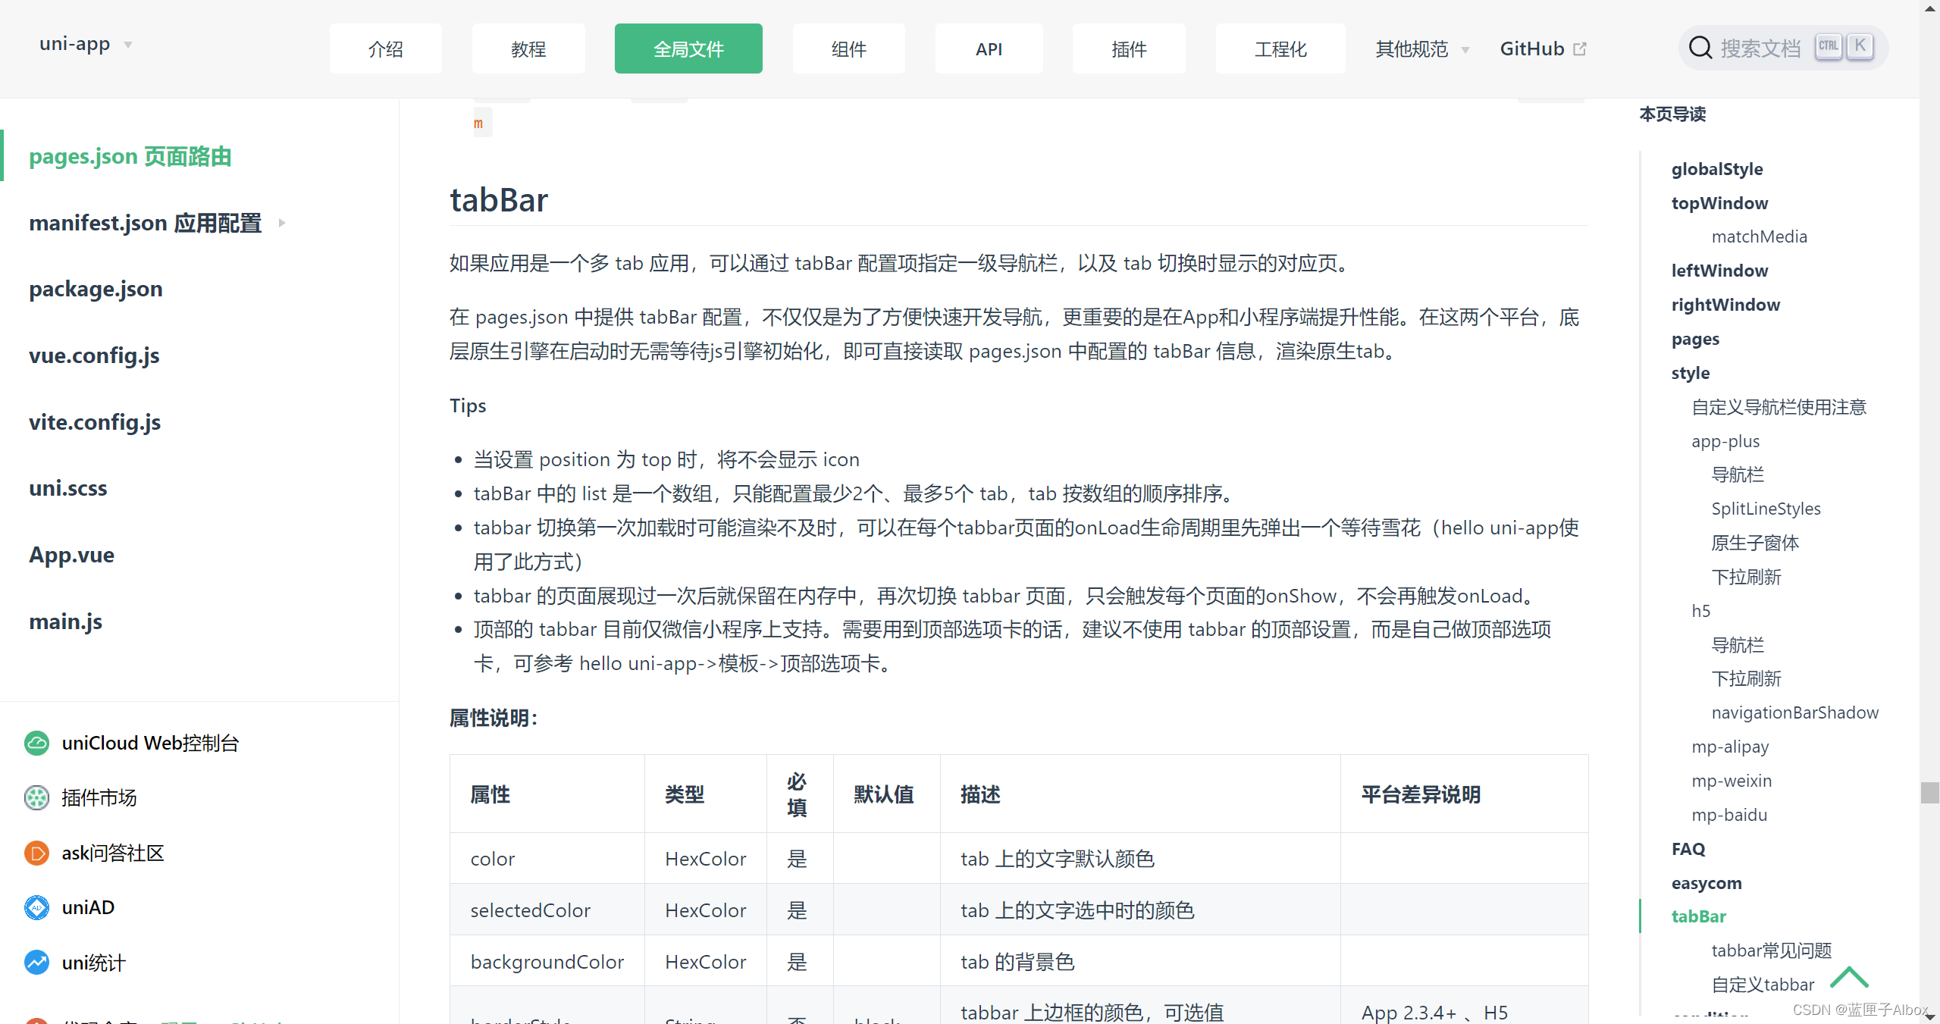Click the uniAD blue icon
The height and width of the screenshot is (1024, 1940).
tap(36, 907)
